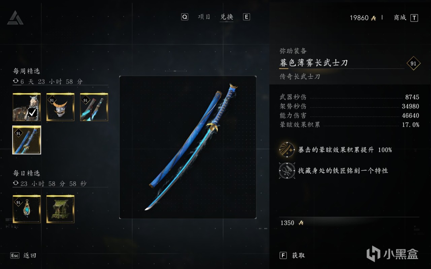Switch to the 项目 tab
The width and height of the screenshot is (431, 269).
click(x=204, y=17)
